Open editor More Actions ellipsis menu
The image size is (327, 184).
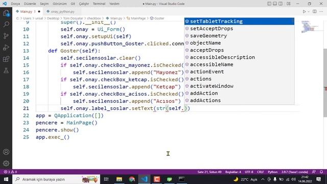[x=321, y=11]
